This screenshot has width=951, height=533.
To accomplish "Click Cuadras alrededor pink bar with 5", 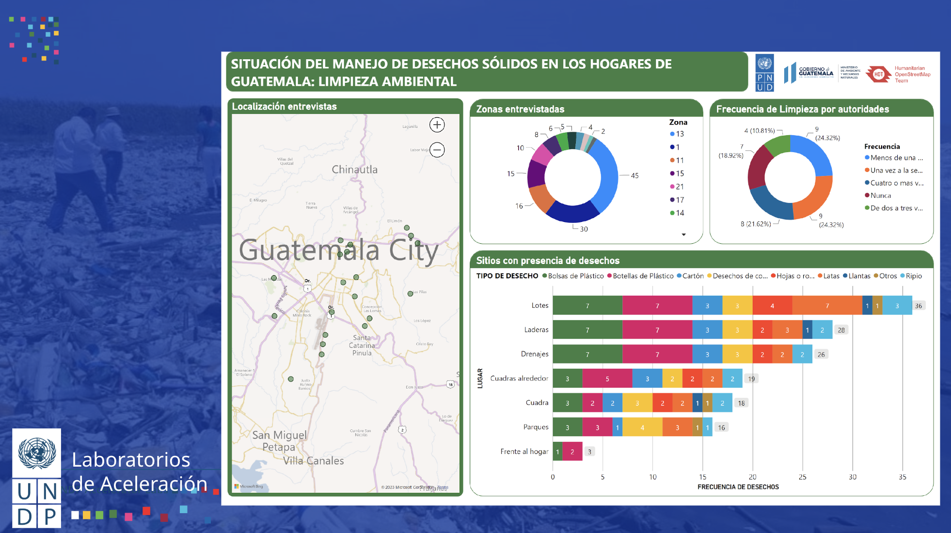I will point(607,378).
